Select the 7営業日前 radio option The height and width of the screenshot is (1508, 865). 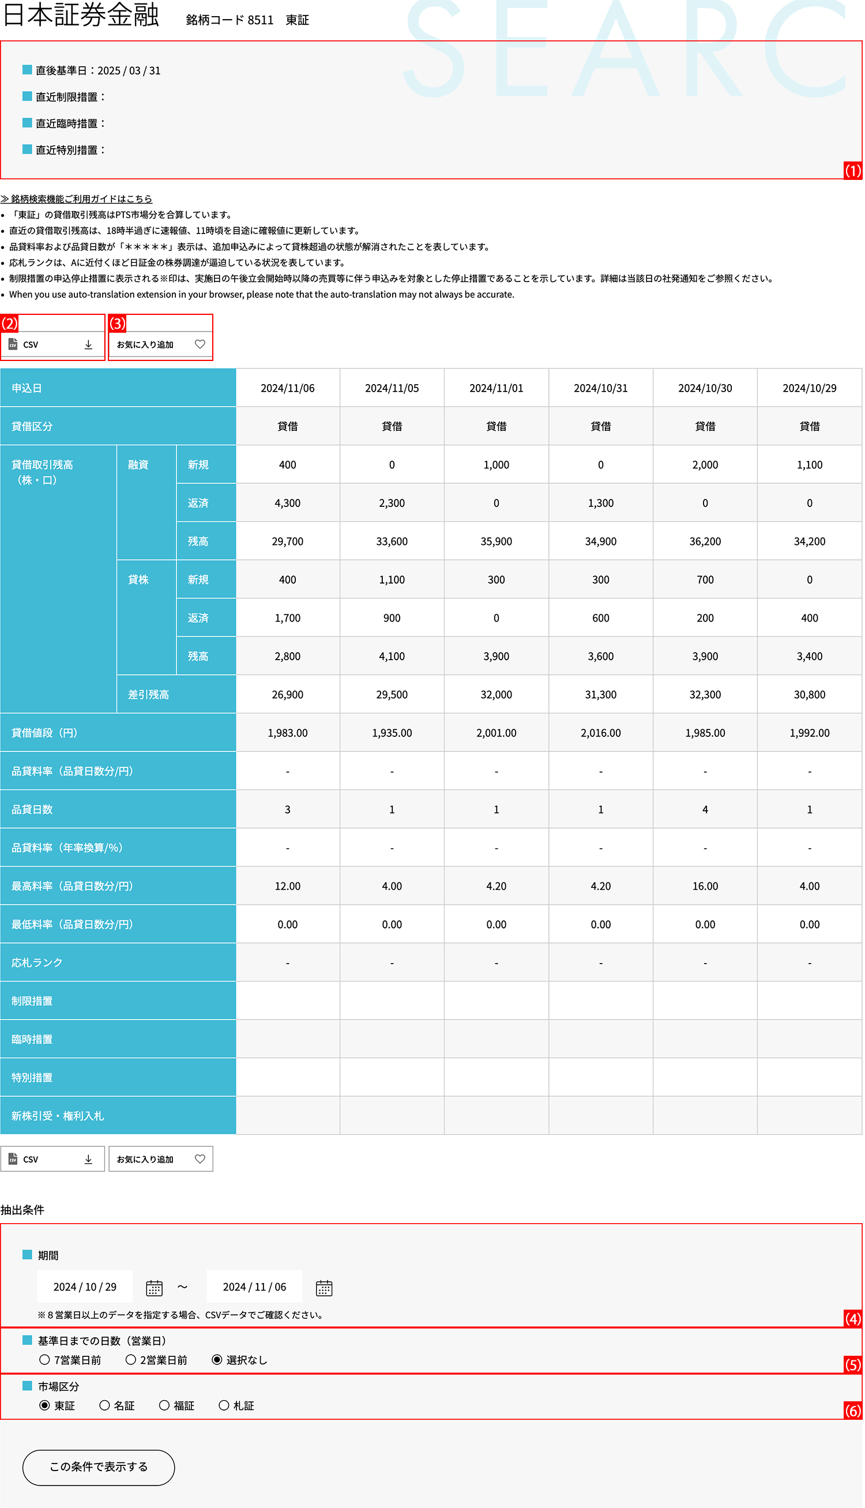click(x=44, y=1360)
